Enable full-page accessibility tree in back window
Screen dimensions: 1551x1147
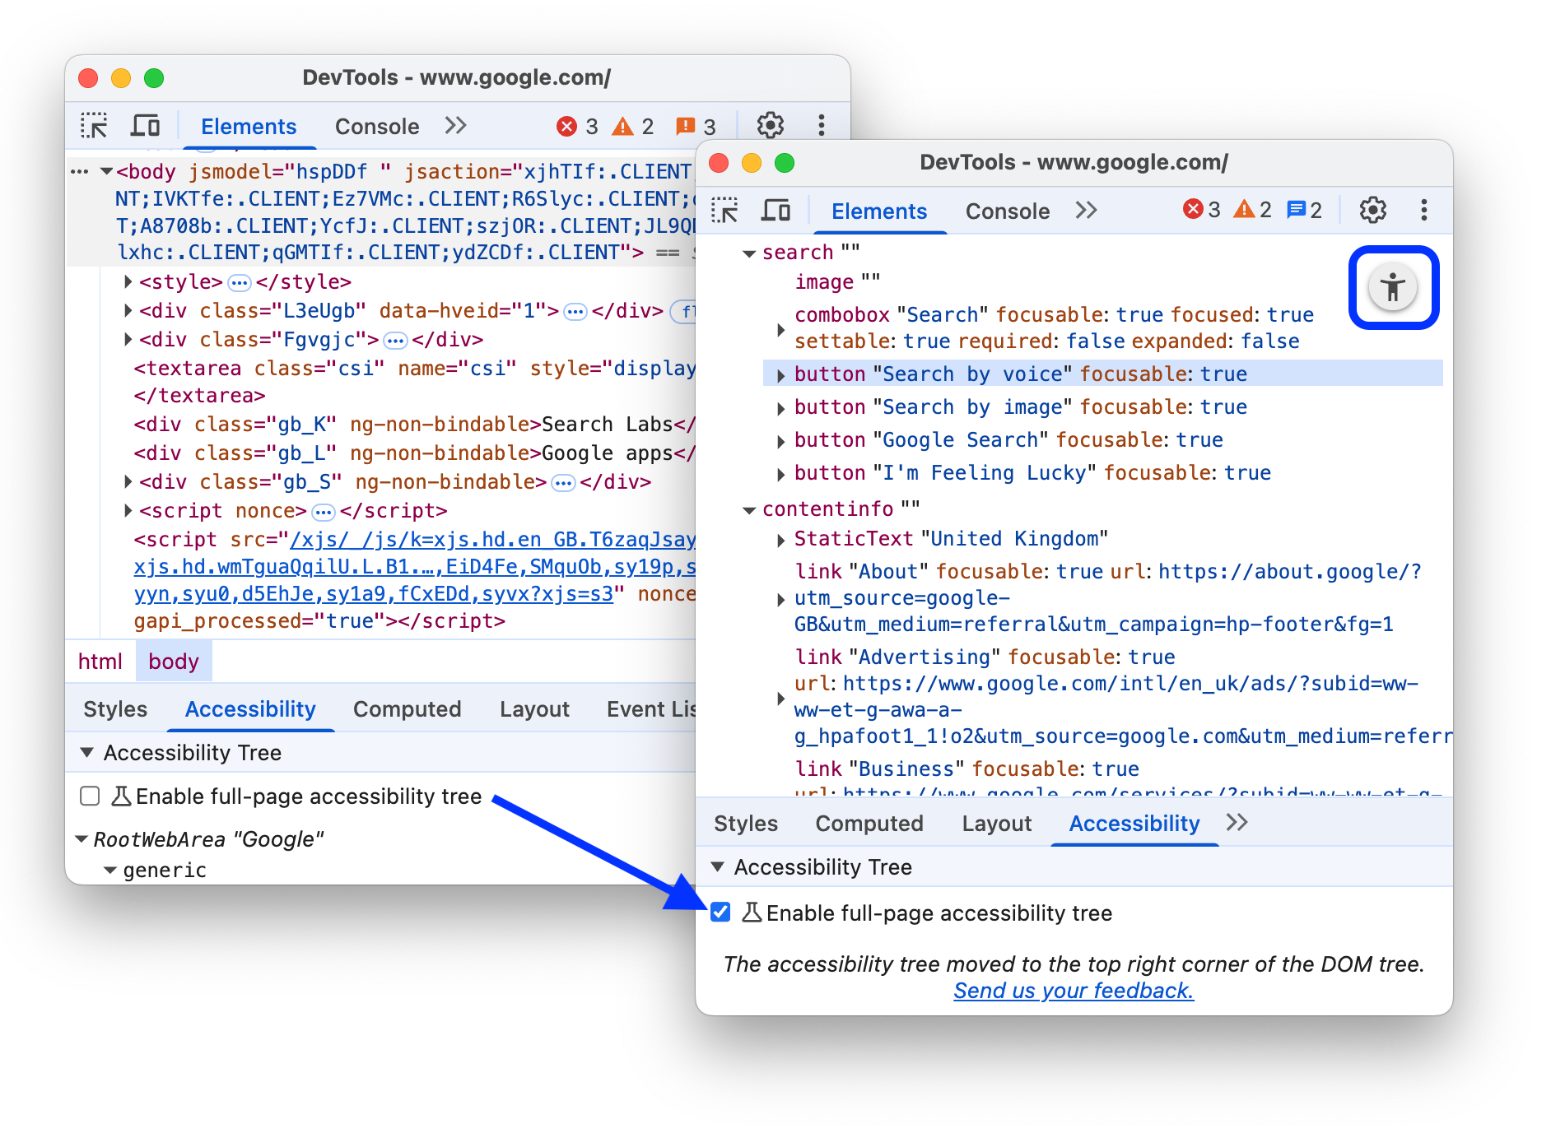89,796
